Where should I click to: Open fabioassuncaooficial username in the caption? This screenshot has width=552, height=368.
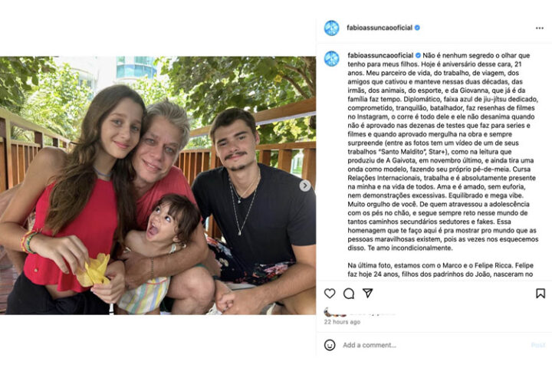(x=380, y=55)
